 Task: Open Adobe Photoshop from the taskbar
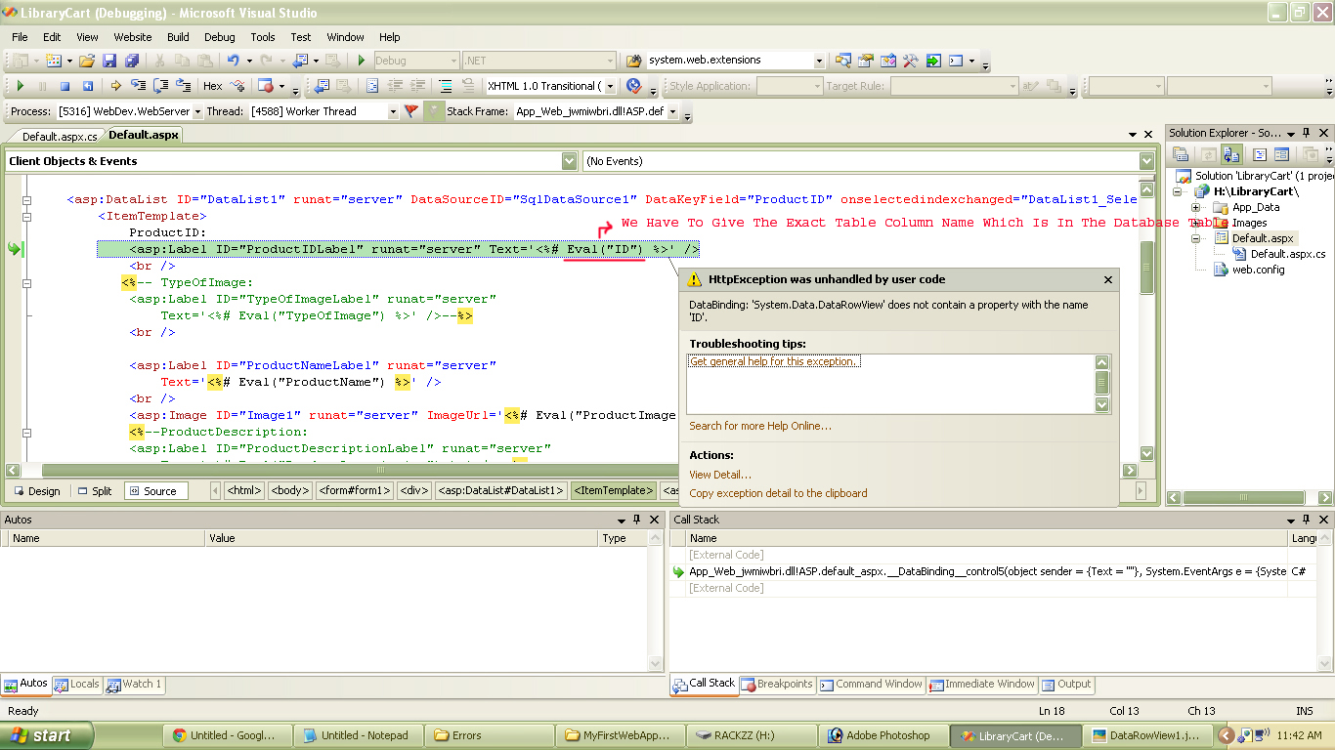[883, 735]
